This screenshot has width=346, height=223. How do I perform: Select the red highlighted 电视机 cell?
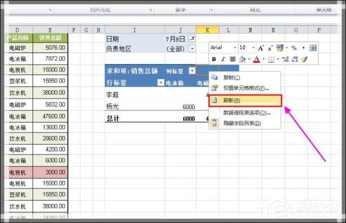18,172
